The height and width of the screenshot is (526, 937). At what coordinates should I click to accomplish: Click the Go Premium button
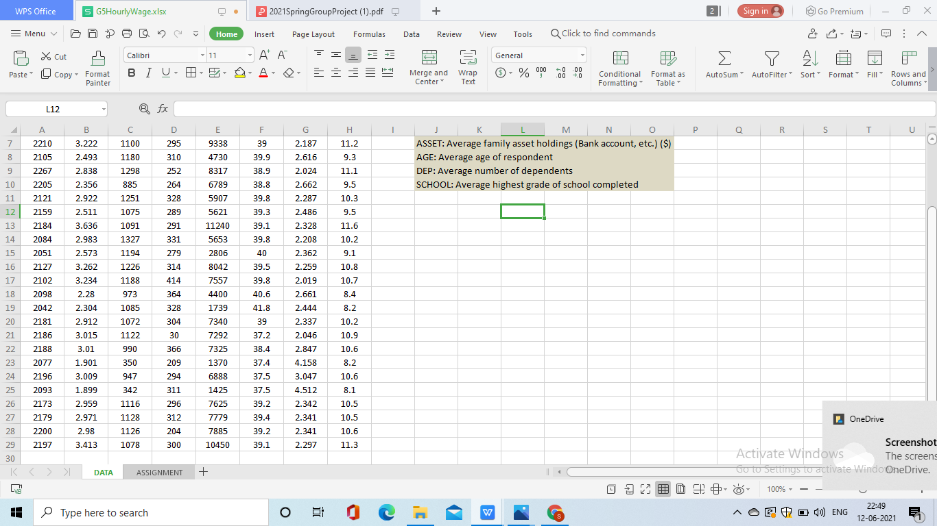click(833, 11)
